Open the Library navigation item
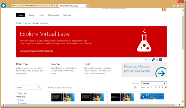186x108 pixels. [x=31, y=15]
